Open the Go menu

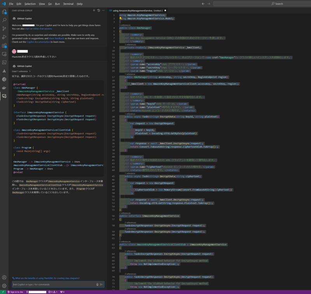coord(50,4)
